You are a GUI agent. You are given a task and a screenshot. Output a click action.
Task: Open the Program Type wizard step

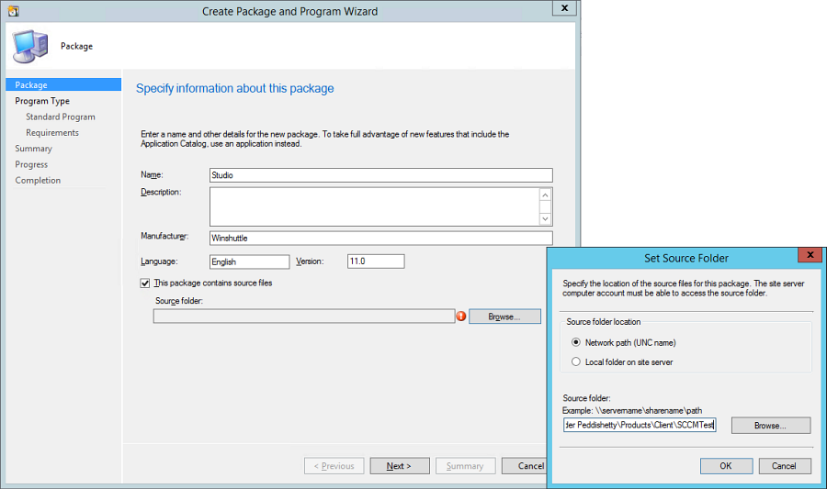point(42,101)
